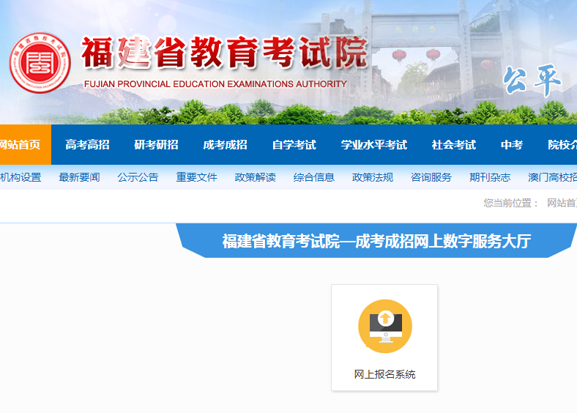Image resolution: width=577 pixels, height=413 pixels.
Task: Open 研考研招 menu item
Action: tap(156, 145)
